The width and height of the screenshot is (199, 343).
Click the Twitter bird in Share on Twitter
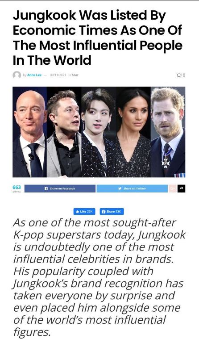click(120, 188)
